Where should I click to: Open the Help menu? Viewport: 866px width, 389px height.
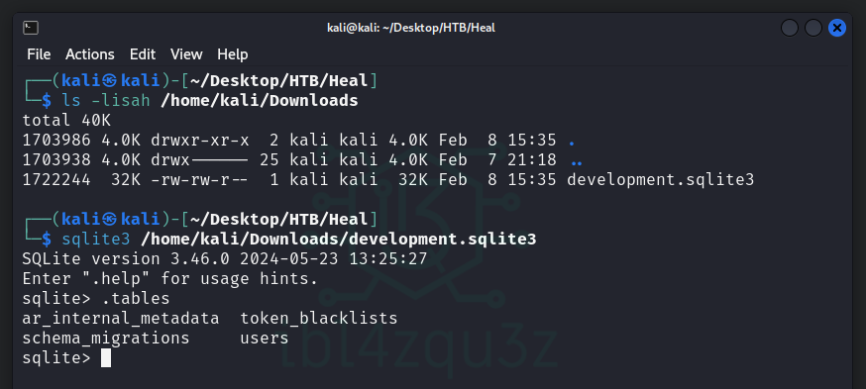(233, 54)
